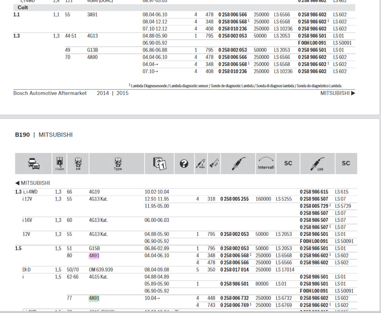381x313 pixels.
Task: Select engine type 'OM 639.939'
Action: (101, 270)
